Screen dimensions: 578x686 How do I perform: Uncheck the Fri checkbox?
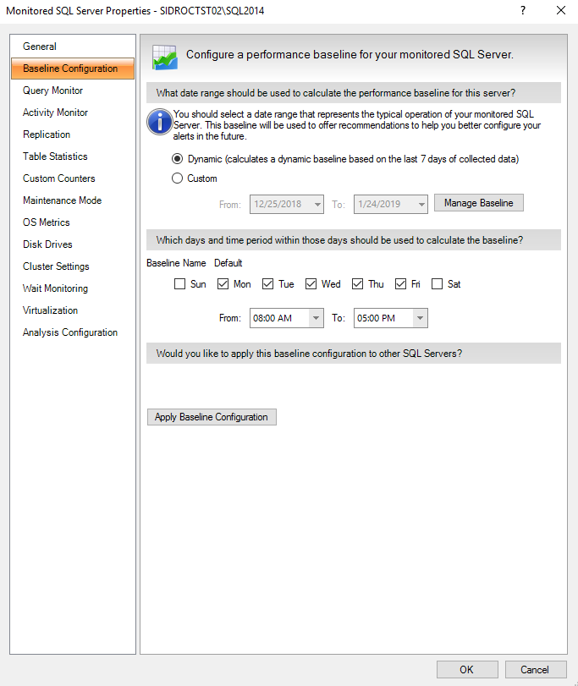pos(400,284)
